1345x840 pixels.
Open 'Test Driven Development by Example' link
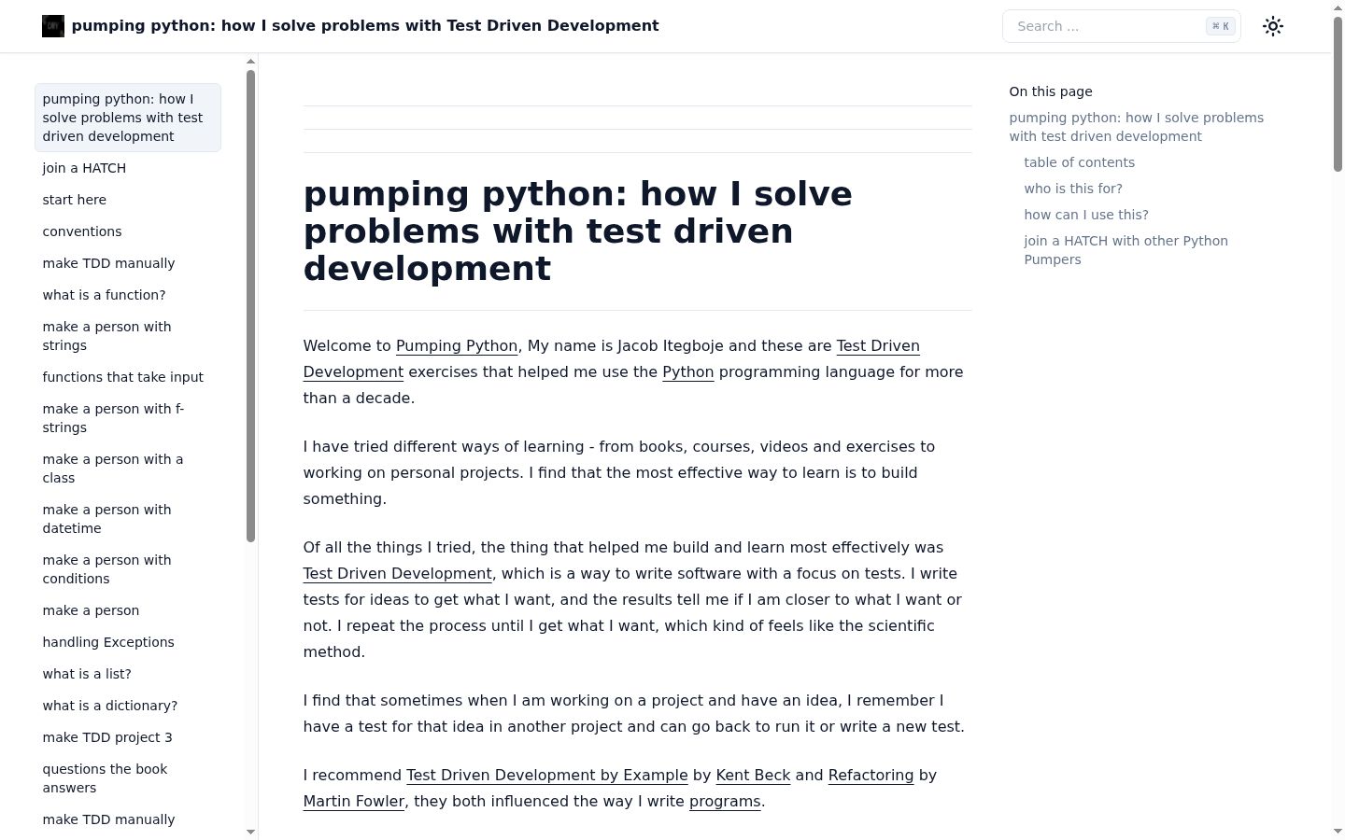pyautogui.click(x=547, y=776)
